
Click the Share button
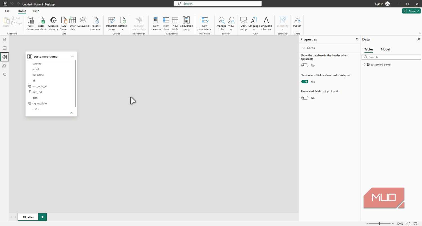(411, 11)
